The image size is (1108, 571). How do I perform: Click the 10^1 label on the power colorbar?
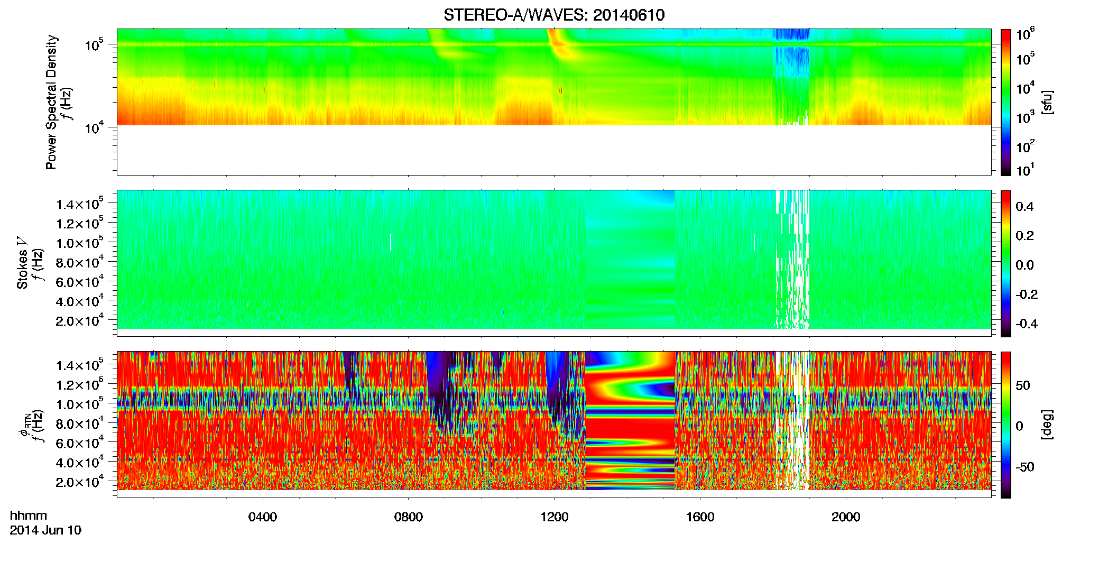click(1026, 169)
